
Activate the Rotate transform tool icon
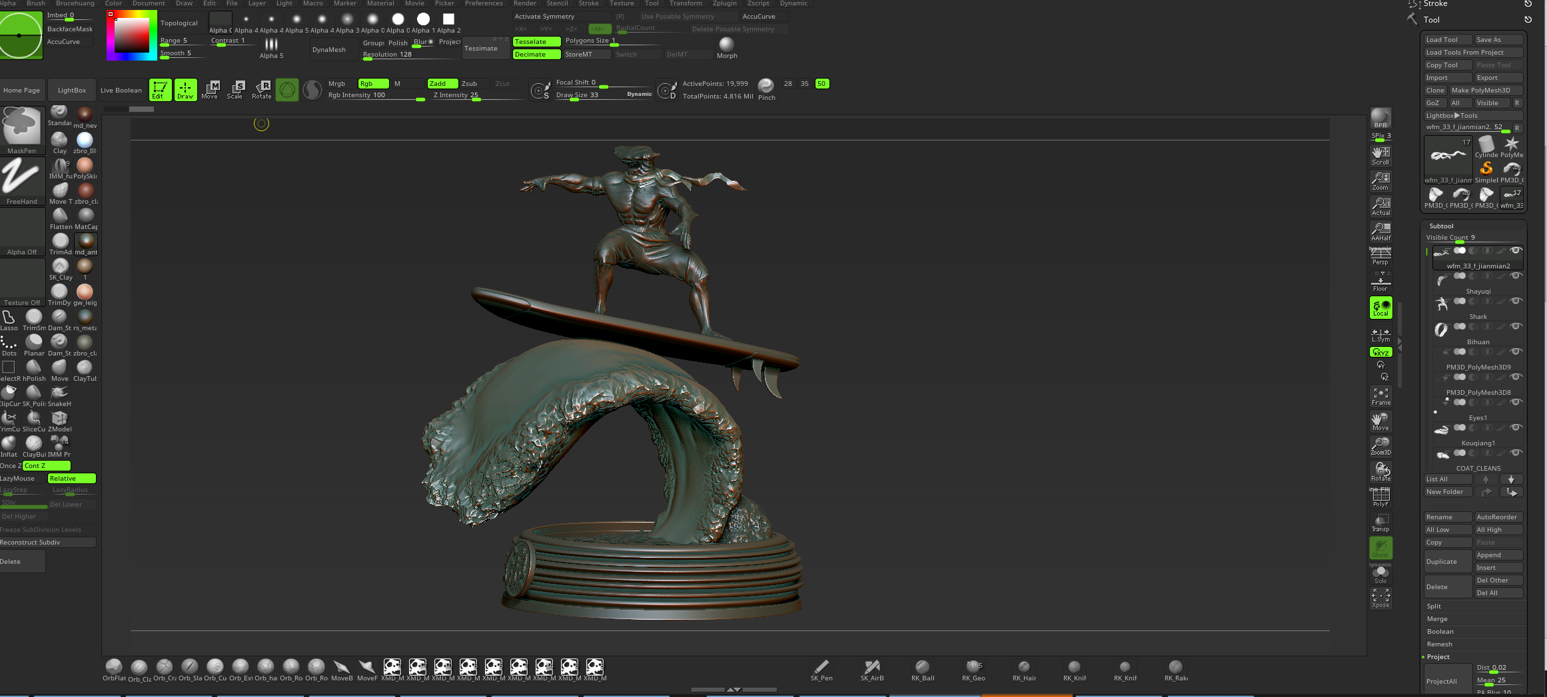point(261,89)
